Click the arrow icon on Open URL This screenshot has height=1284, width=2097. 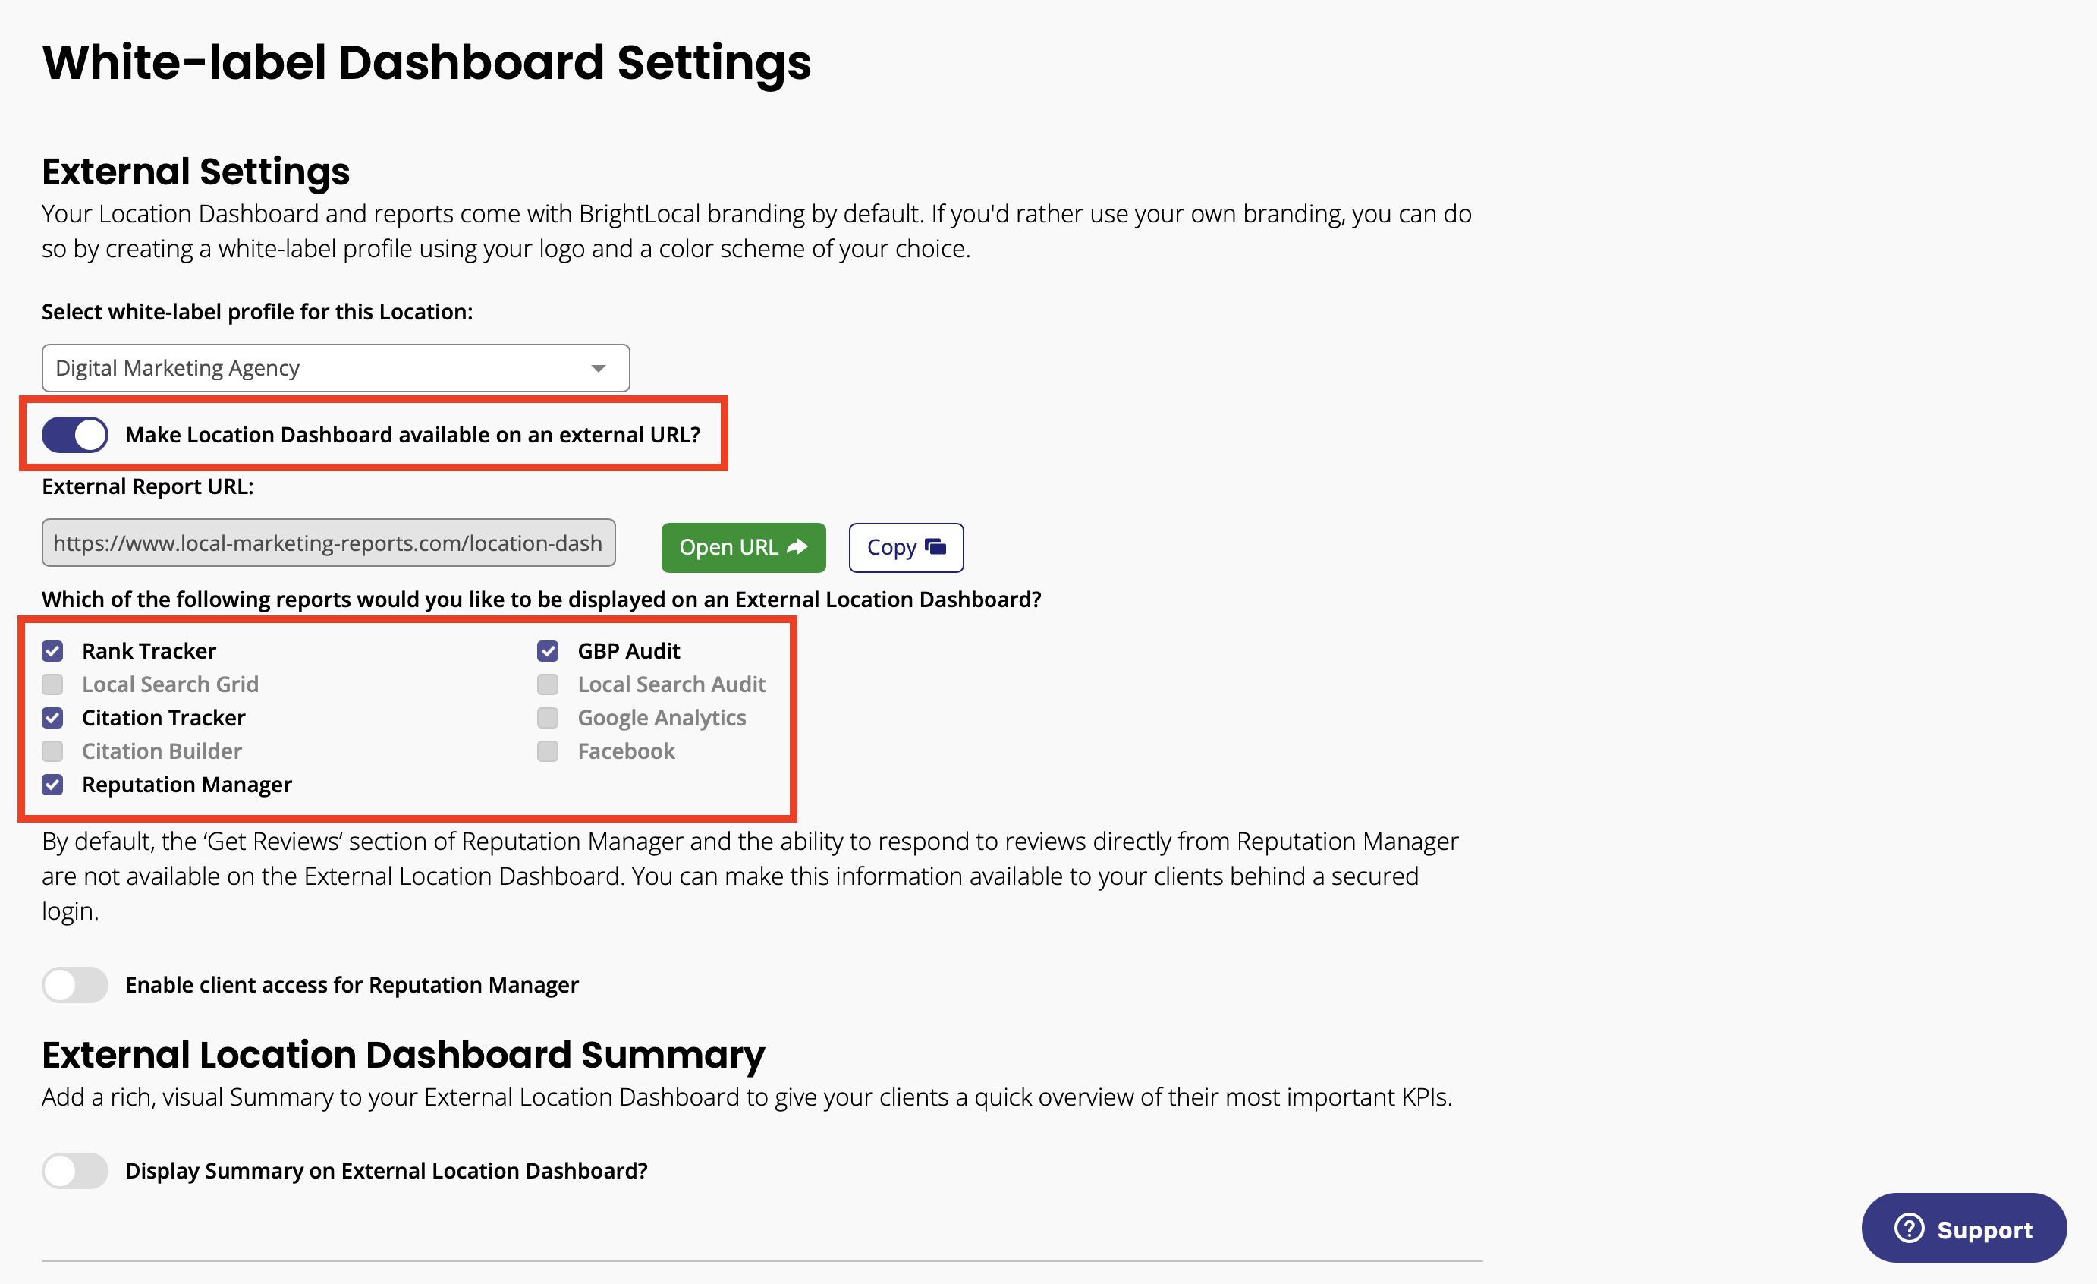tap(797, 546)
